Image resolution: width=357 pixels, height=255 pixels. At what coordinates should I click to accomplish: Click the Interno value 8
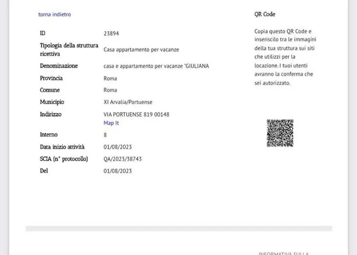tap(105, 135)
